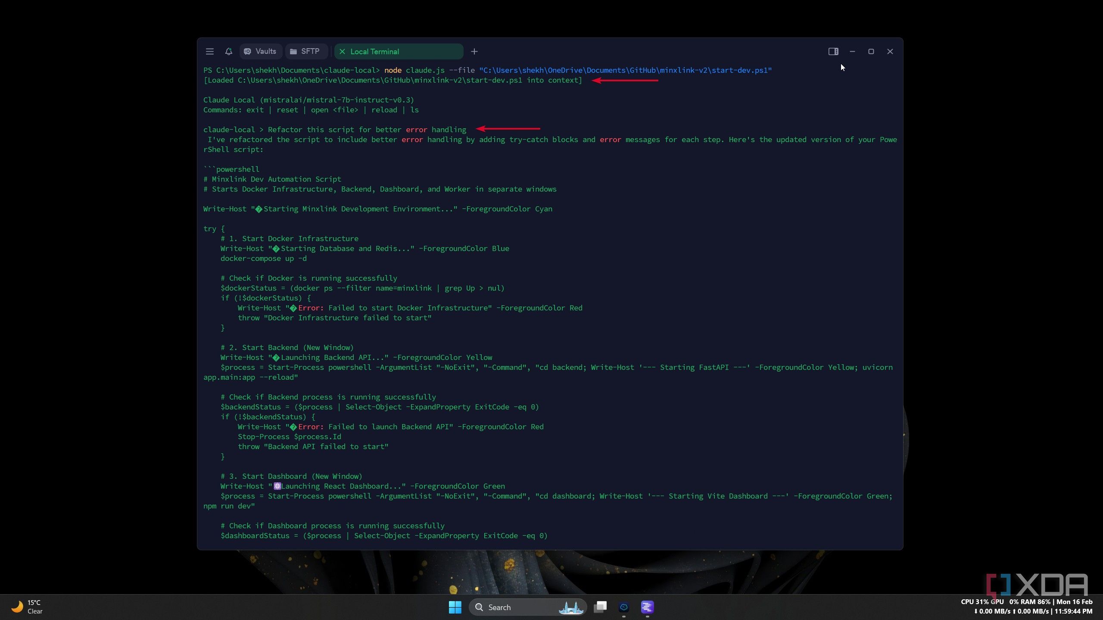
Task: Maximize the terminal window
Action: point(871,52)
